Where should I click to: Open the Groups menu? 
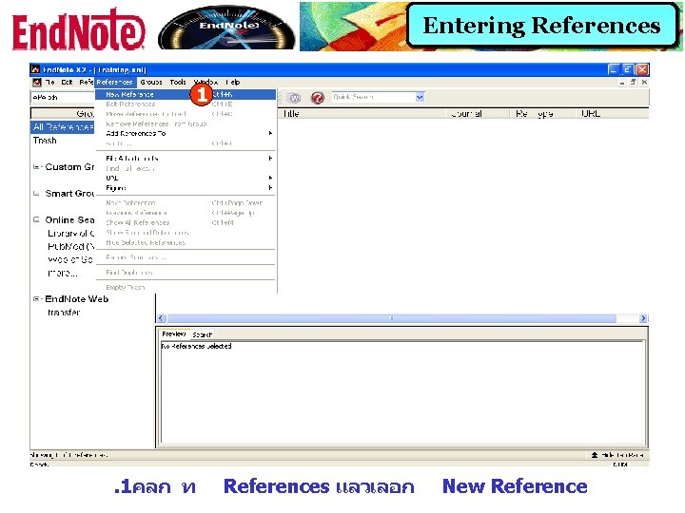[151, 82]
